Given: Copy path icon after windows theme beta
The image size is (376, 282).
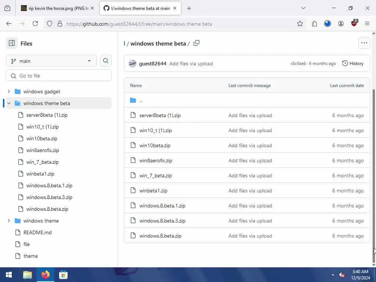Looking at the screenshot, I should pyautogui.click(x=196, y=43).
